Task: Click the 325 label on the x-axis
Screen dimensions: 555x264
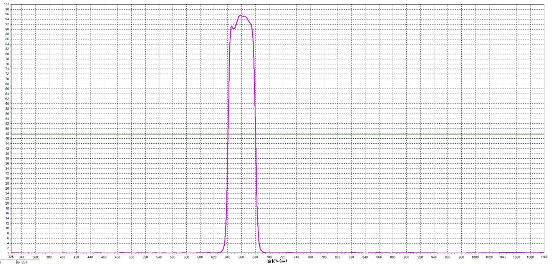Action: point(12,257)
